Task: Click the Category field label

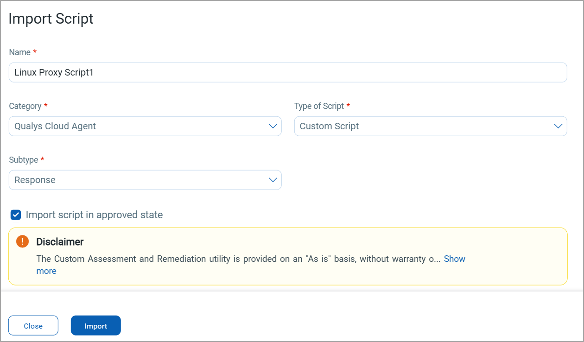Action: [25, 106]
